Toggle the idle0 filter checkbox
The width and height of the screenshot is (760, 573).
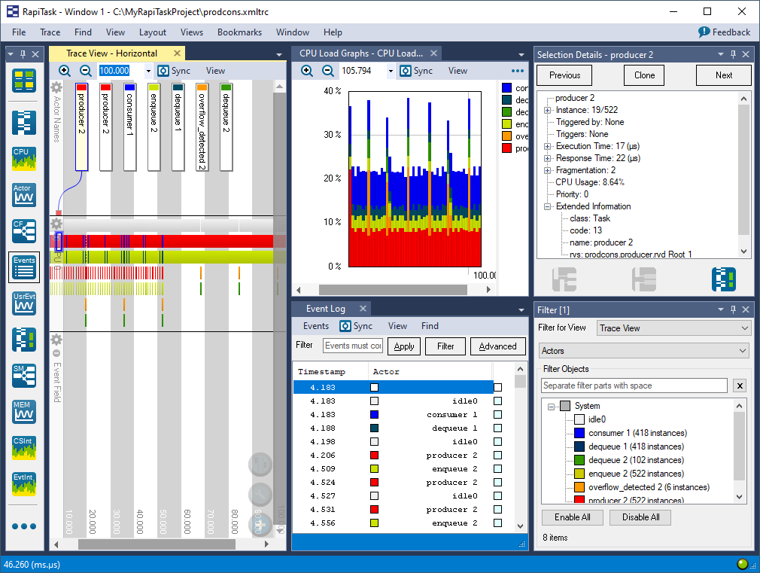[x=579, y=419]
